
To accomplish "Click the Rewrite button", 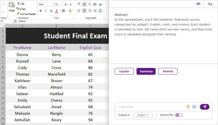I will coord(168,71).
